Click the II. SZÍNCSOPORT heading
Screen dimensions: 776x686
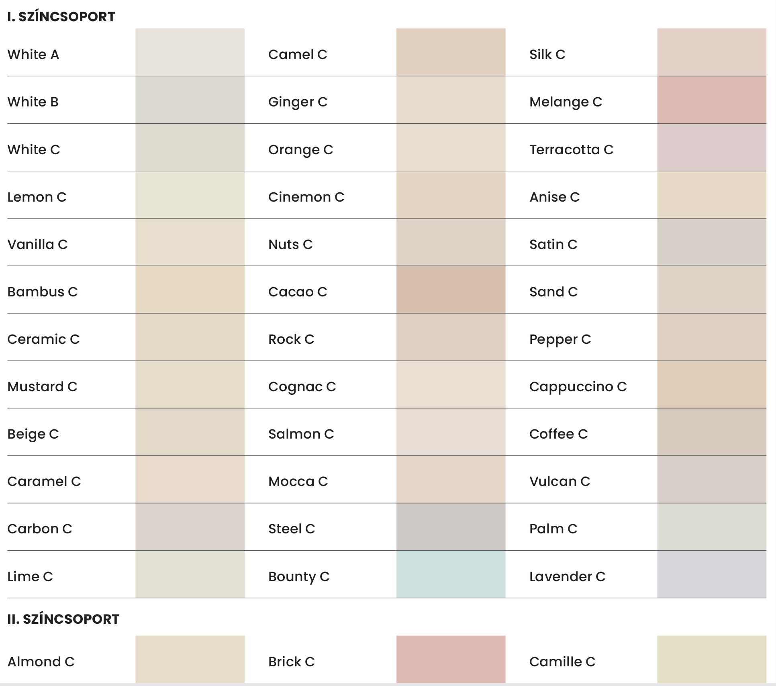(63, 619)
